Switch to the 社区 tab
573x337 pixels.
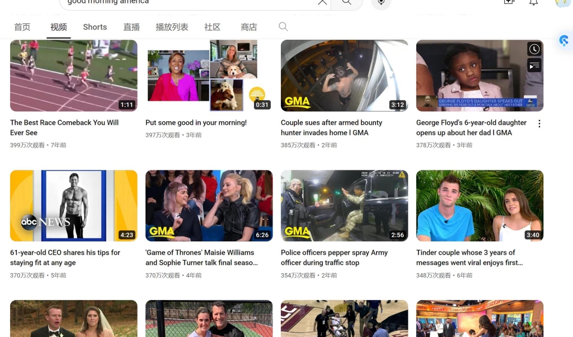212,27
